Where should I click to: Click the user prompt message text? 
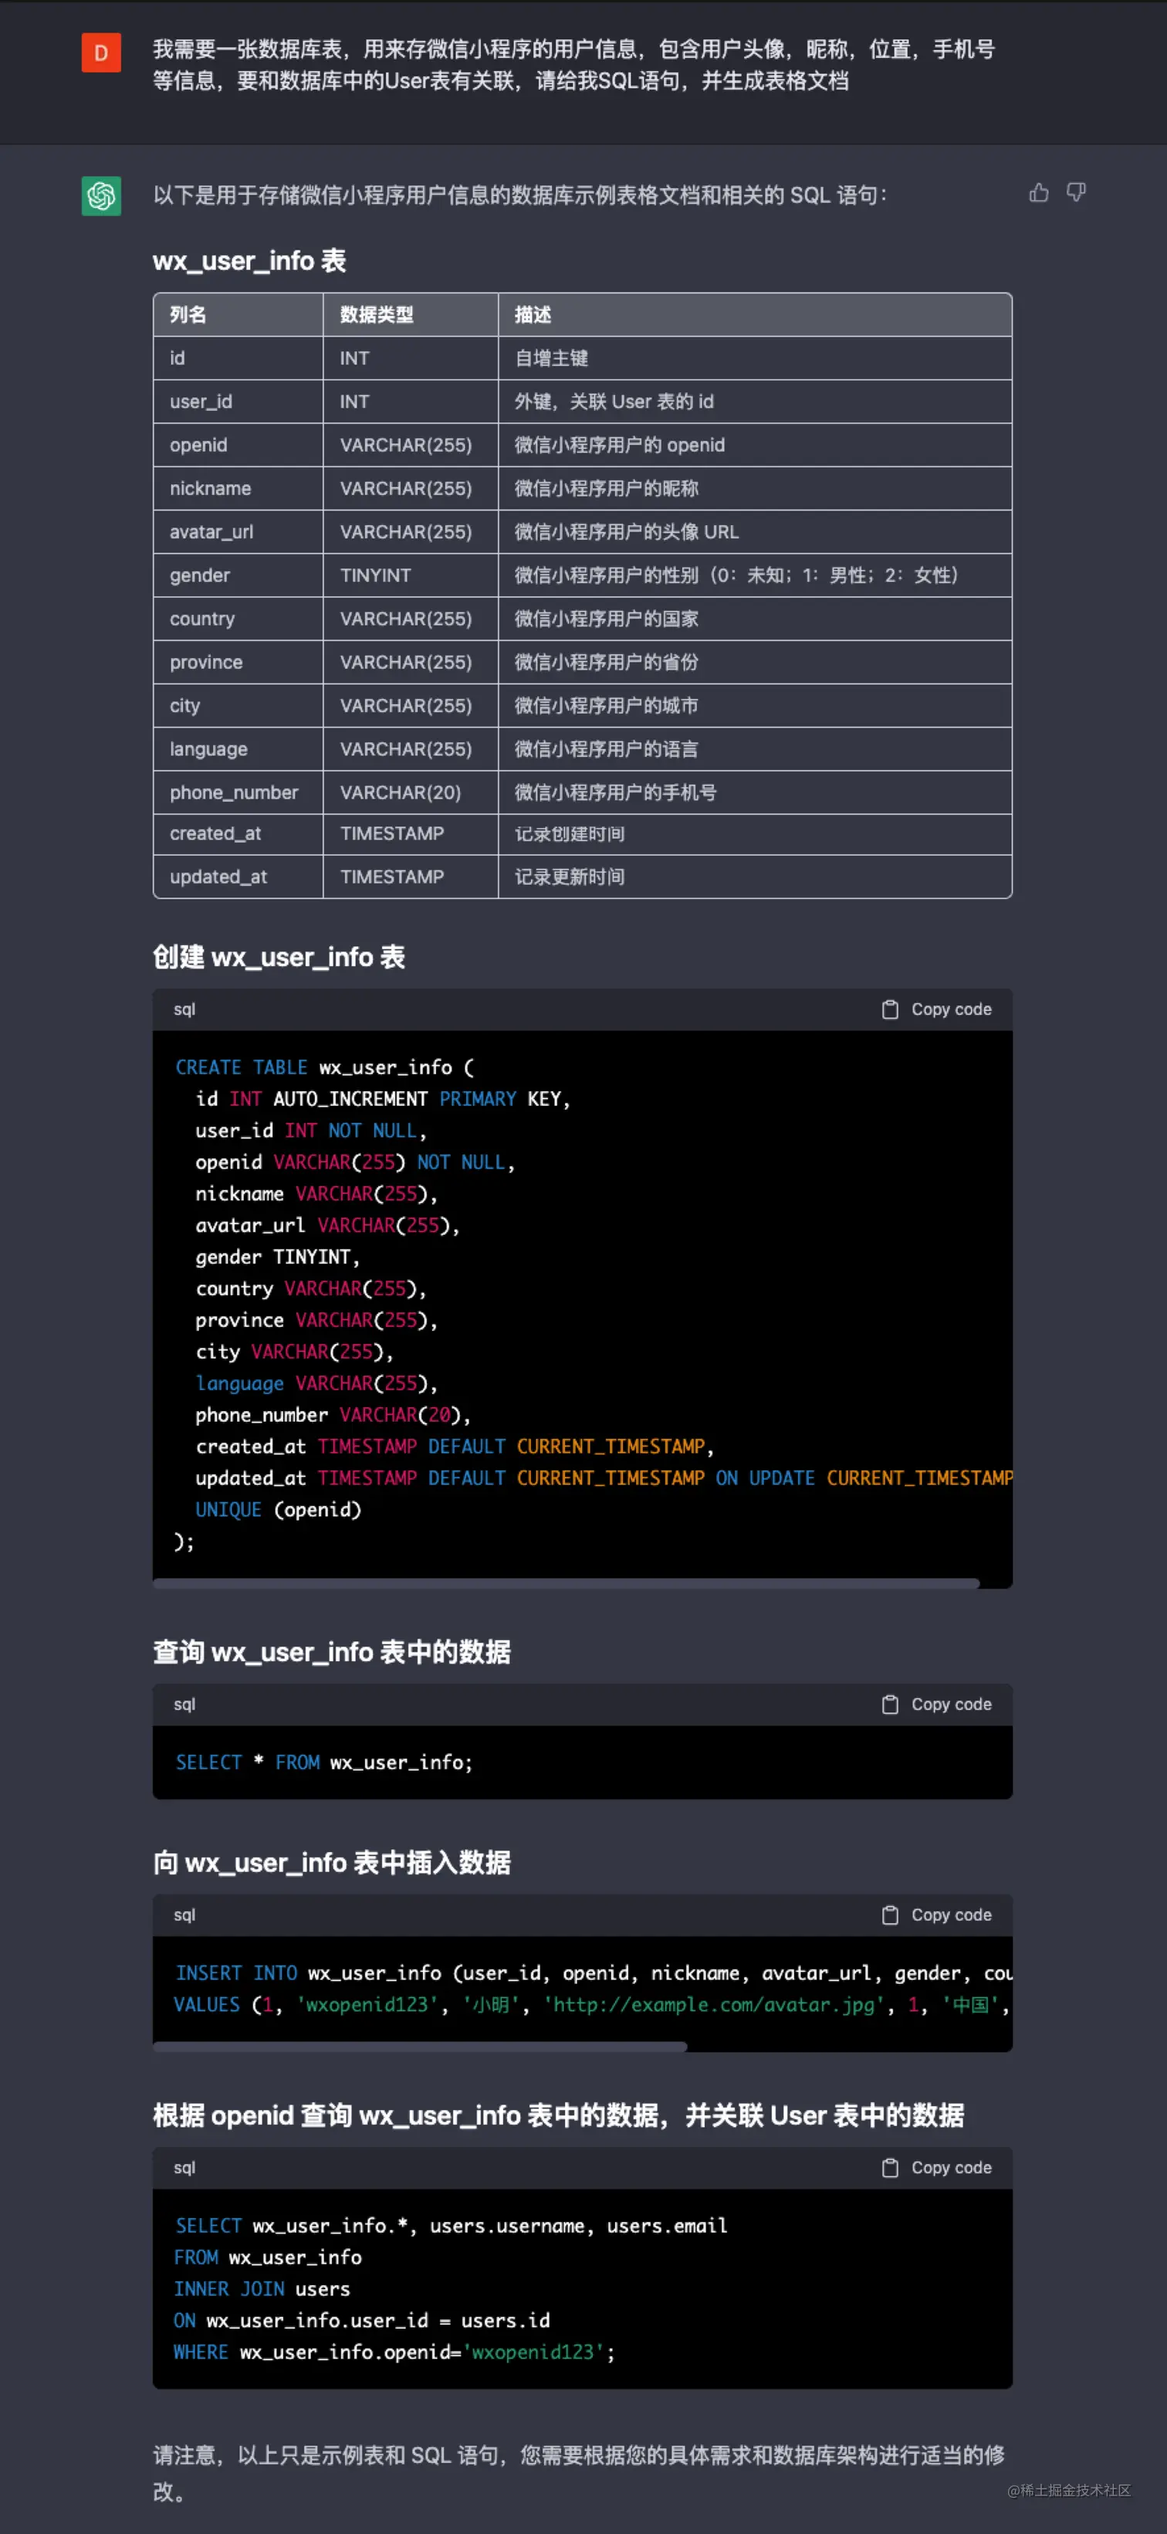(574, 65)
